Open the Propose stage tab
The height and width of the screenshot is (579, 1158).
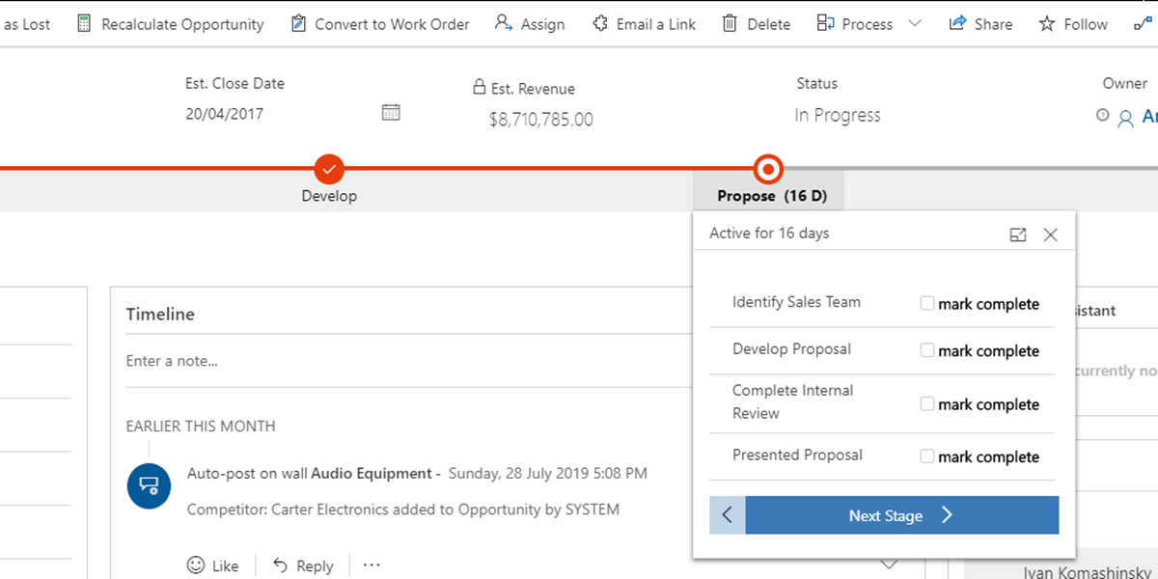[x=767, y=195]
